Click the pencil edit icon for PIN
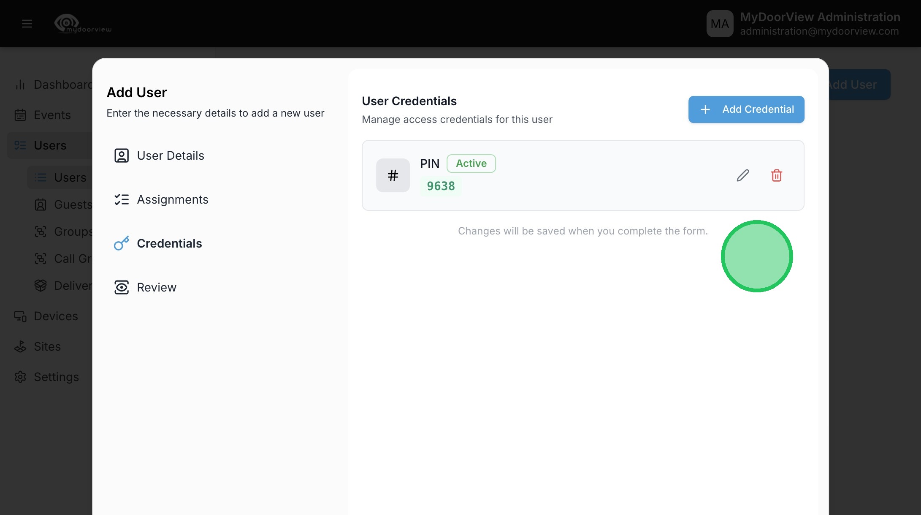The height and width of the screenshot is (515, 921). [x=743, y=175]
